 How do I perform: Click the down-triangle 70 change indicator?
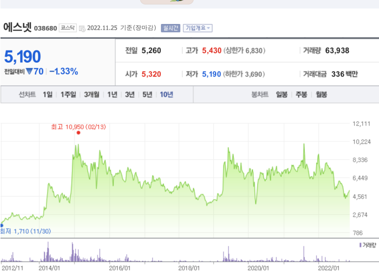pos(35,72)
